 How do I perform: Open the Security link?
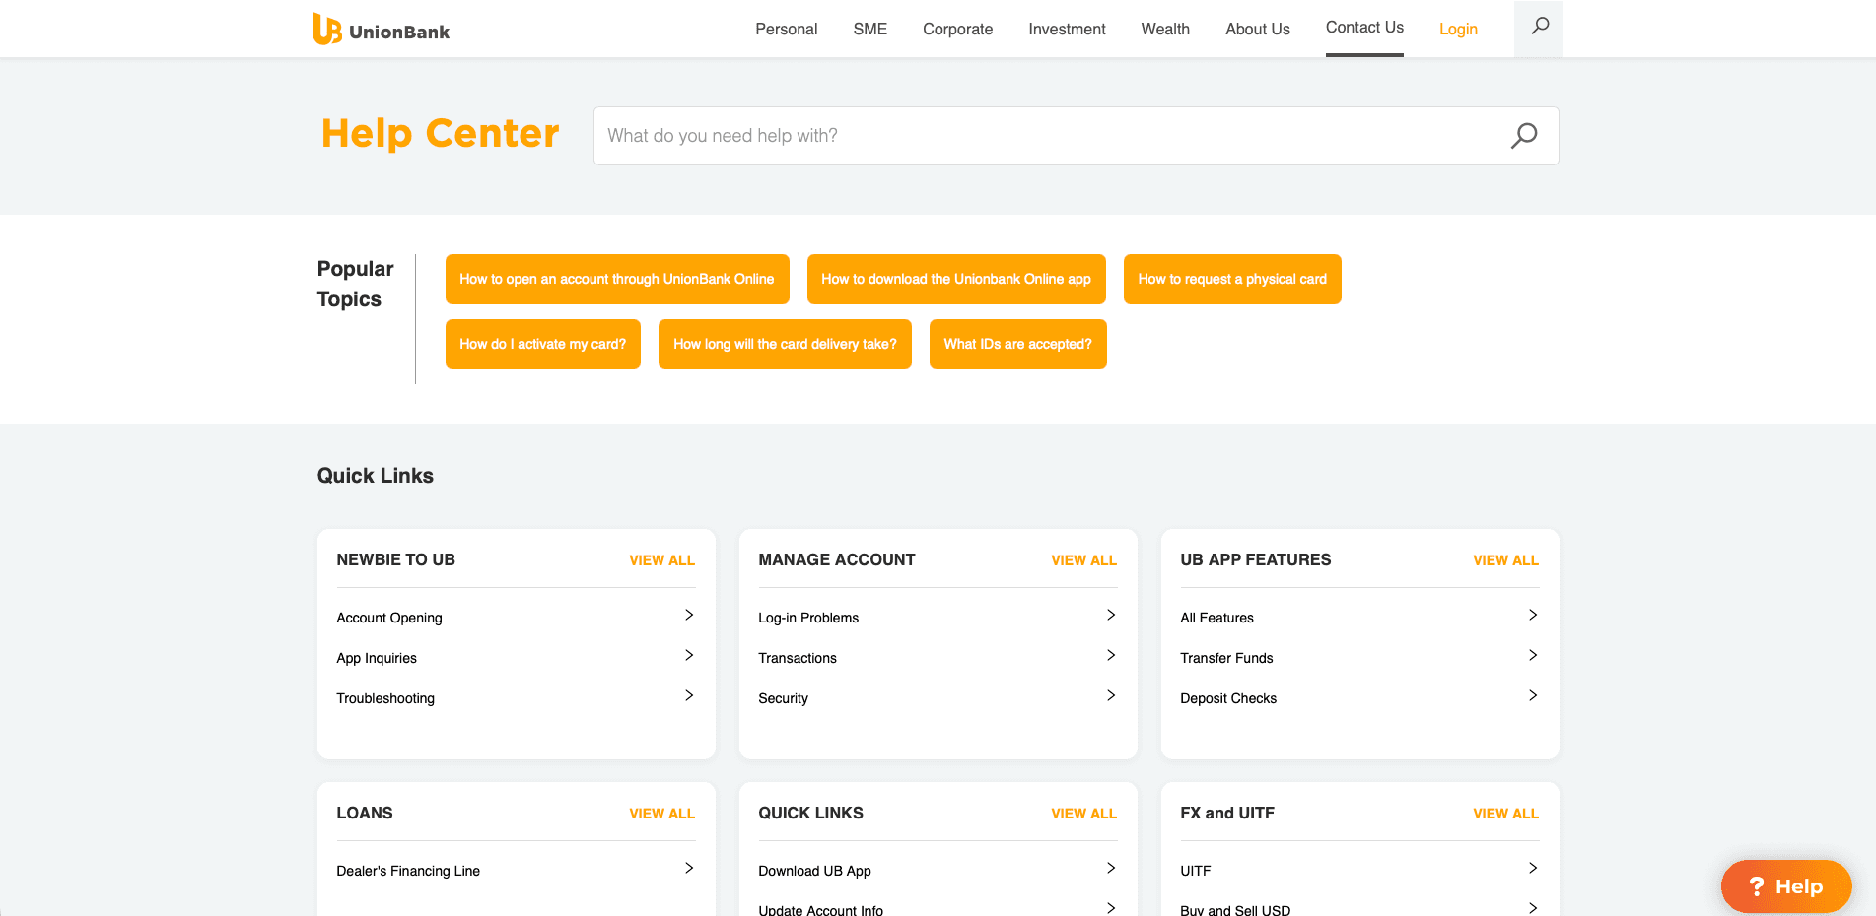click(x=784, y=698)
